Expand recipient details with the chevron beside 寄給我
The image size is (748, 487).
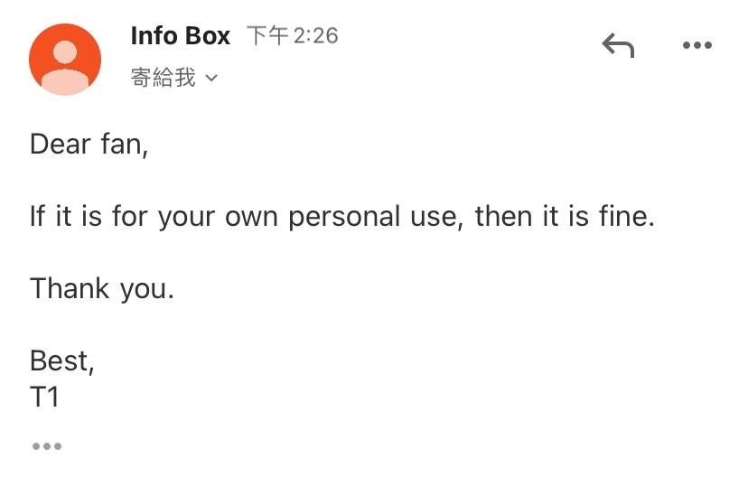click(210, 78)
